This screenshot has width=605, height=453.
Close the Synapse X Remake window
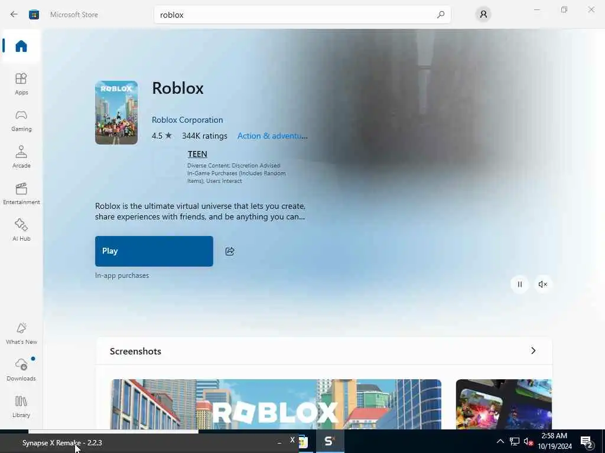(x=292, y=440)
